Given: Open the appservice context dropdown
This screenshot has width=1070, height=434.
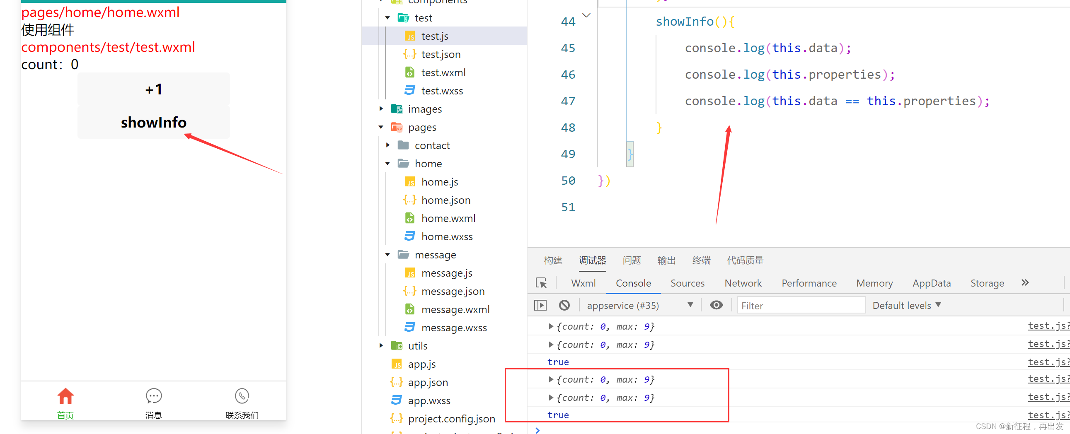Looking at the screenshot, I should 640,305.
